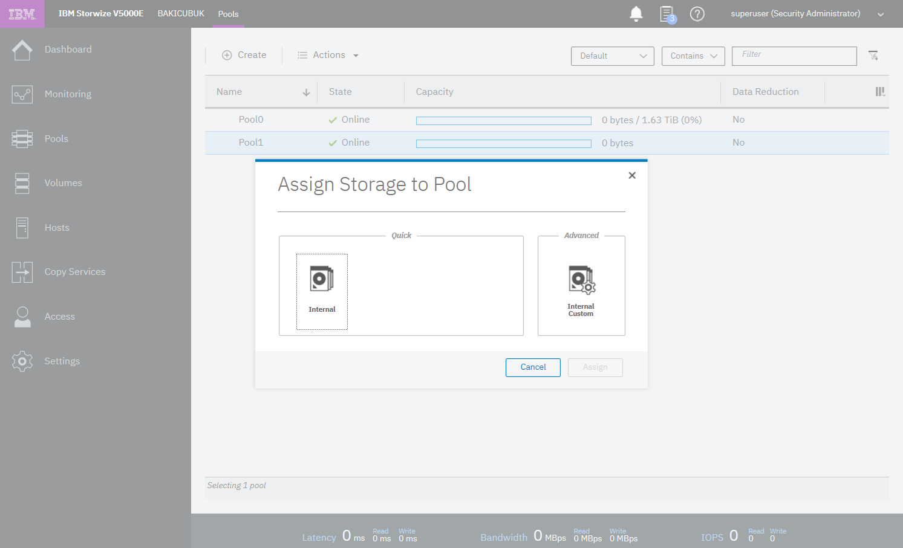Viewport: 903px width, 548px height.
Task: Open the notifications bell
Action: [x=636, y=14]
